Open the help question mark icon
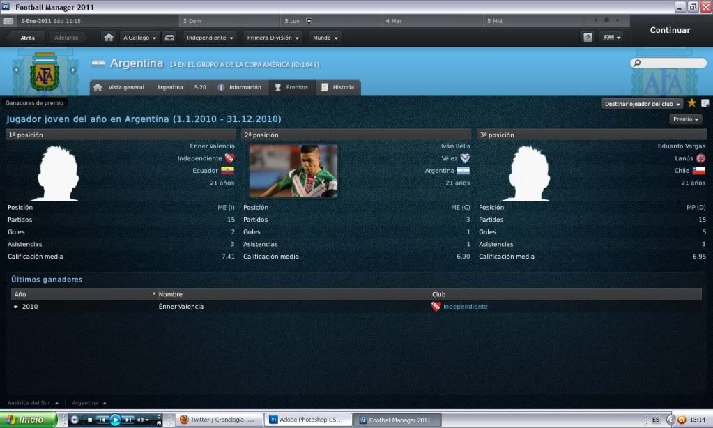Screen dimensions: 713x428 [588, 38]
